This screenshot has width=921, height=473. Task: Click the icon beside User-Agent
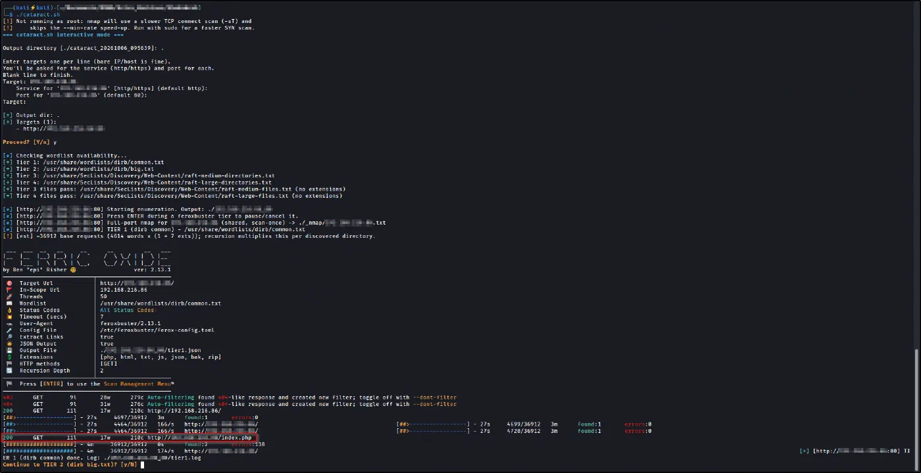click(9, 324)
